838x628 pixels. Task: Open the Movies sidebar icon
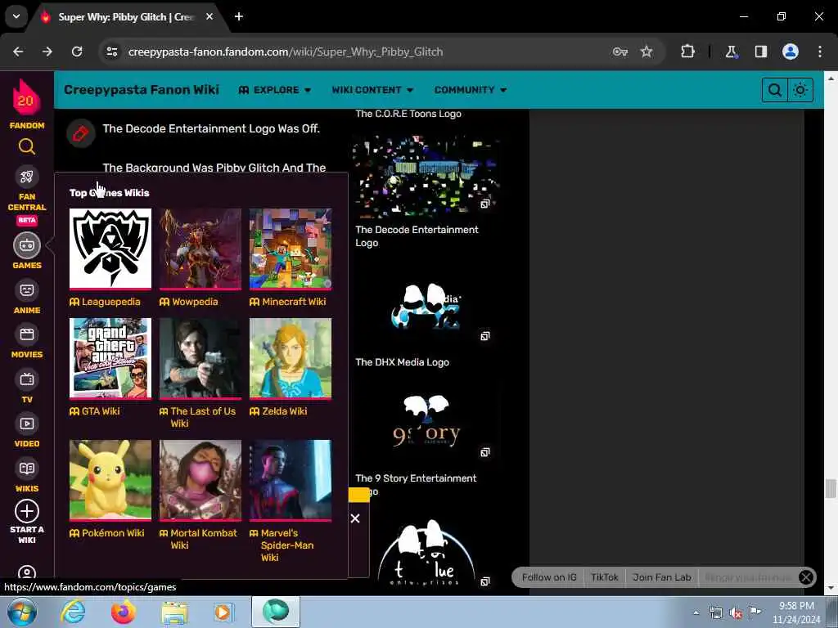27,334
